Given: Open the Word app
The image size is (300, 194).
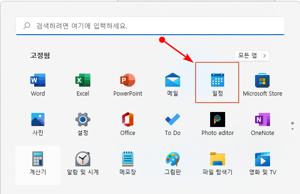Looking at the screenshot, I should [38, 85].
